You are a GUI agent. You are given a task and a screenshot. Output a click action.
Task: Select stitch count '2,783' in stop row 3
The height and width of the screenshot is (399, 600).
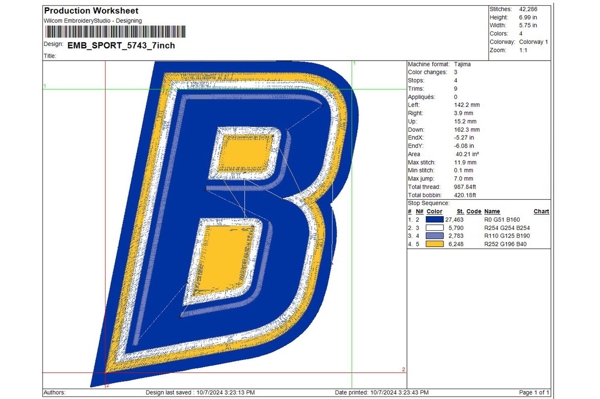pos(456,236)
